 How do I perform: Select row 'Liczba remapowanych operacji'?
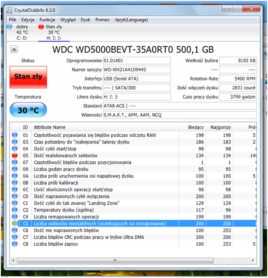click(133, 217)
